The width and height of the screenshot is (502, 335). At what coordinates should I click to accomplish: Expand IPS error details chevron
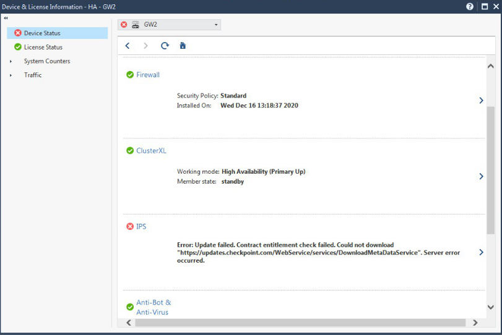tap(481, 252)
